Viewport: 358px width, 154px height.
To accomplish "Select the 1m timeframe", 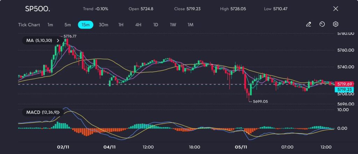I will tap(50, 25).
